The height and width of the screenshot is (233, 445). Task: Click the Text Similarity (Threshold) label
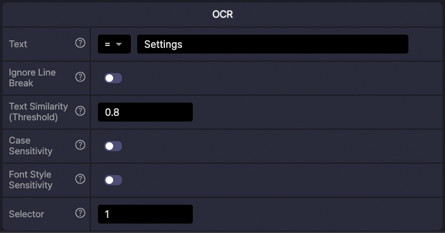tap(39, 111)
